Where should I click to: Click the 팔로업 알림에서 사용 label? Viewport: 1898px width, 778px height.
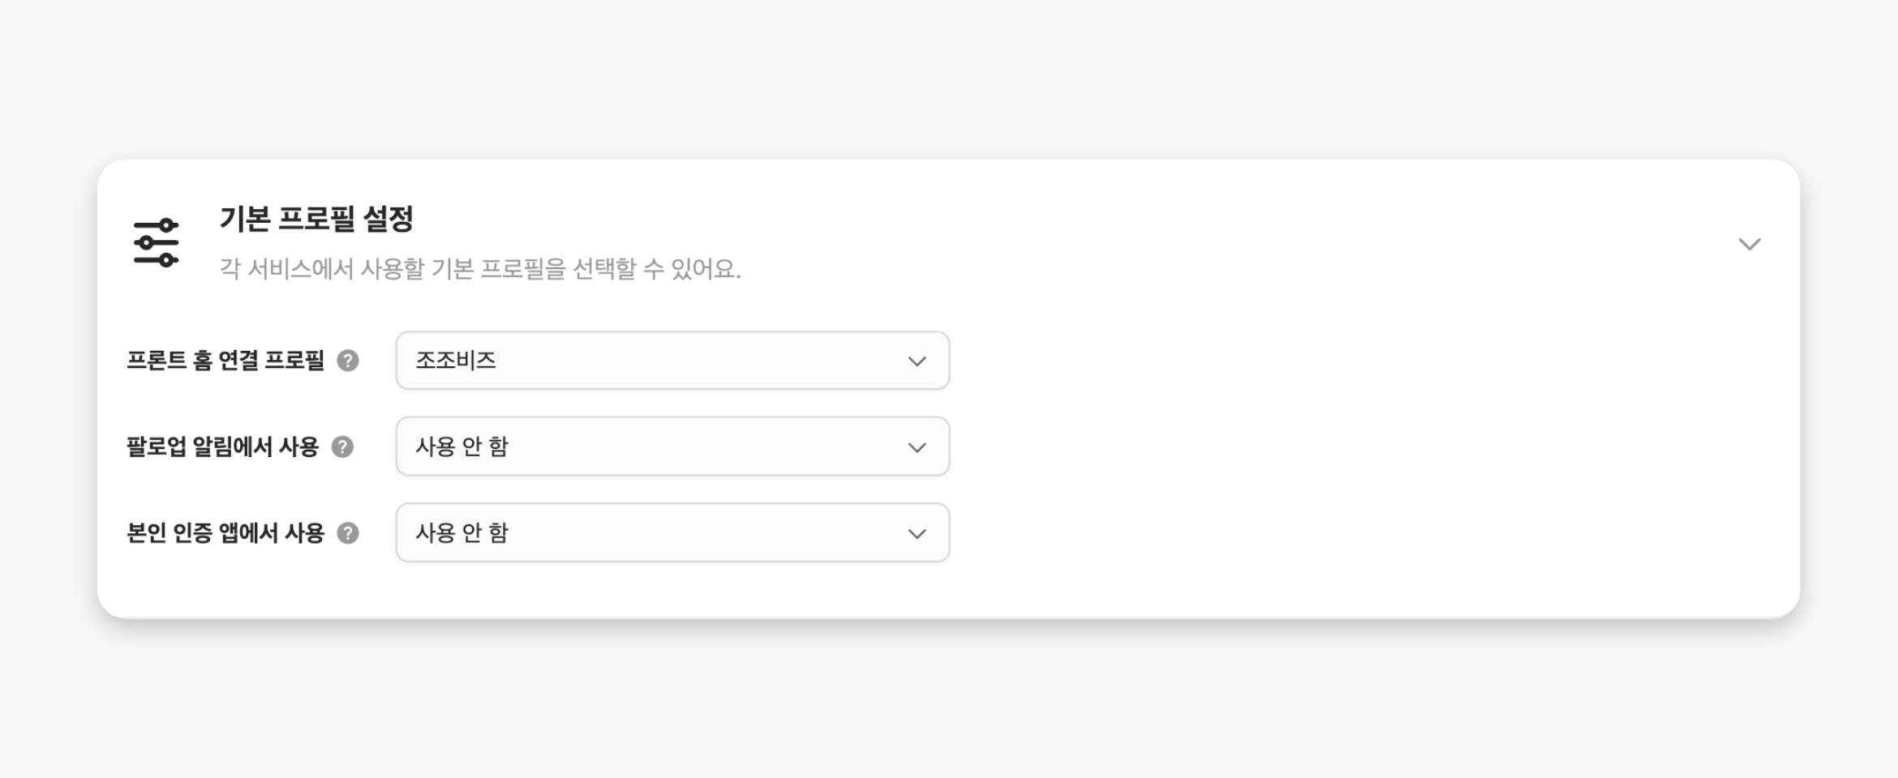click(x=223, y=447)
